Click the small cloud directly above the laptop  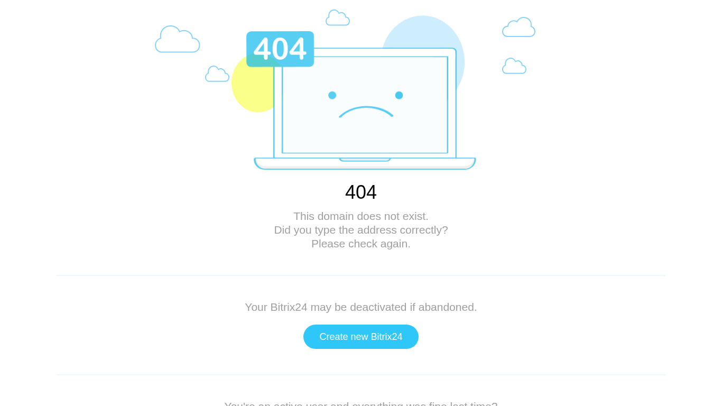(338, 17)
